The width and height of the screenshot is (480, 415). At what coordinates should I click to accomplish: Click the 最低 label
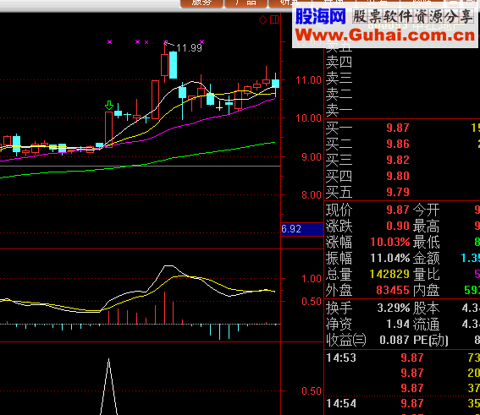click(426, 243)
